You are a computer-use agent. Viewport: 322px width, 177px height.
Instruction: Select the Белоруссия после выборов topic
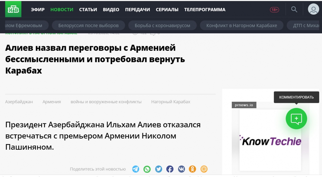(88, 26)
